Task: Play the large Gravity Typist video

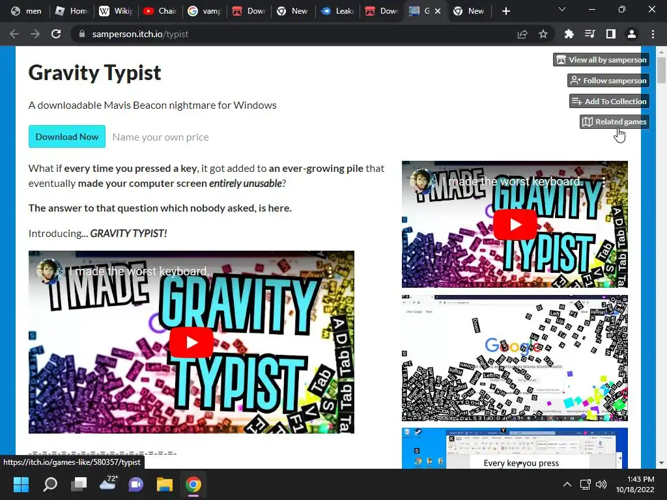Action: (x=192, y=342)
